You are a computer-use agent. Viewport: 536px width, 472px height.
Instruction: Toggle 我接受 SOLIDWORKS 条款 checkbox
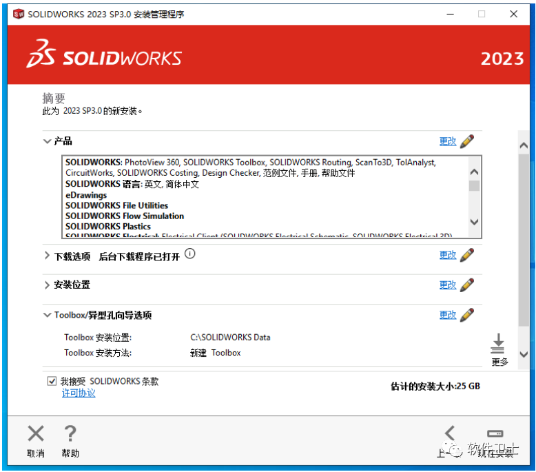(x=52, y=381)
